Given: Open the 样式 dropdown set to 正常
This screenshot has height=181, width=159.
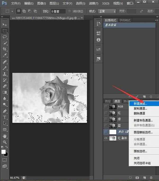Looking at the screenshot, I should click(107, 11).
